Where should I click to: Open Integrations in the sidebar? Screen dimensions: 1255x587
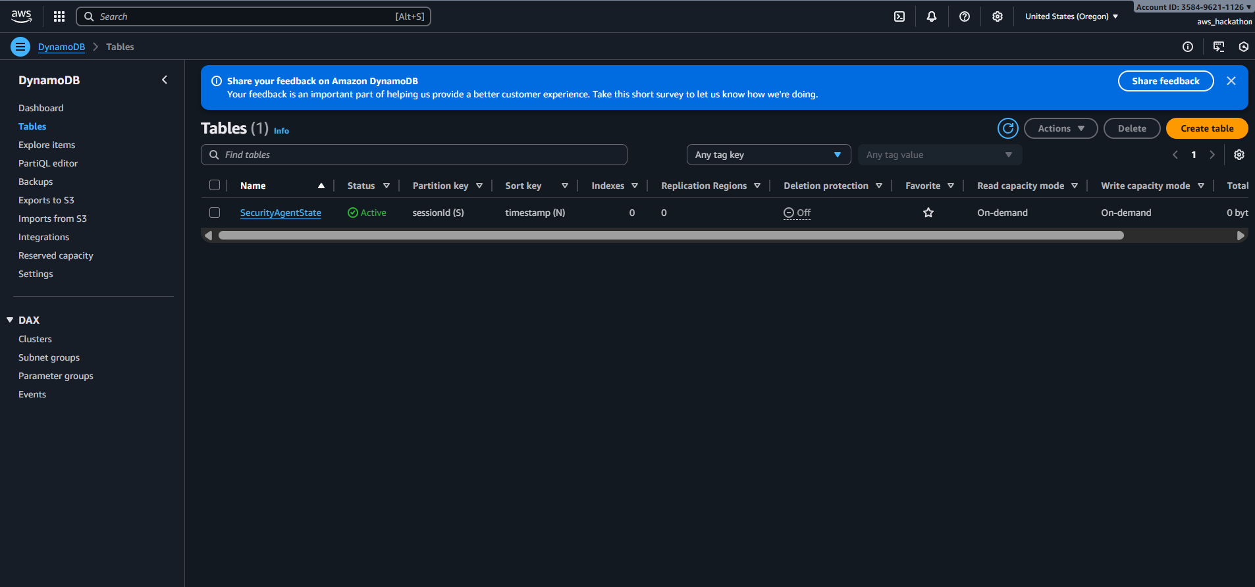43,237
